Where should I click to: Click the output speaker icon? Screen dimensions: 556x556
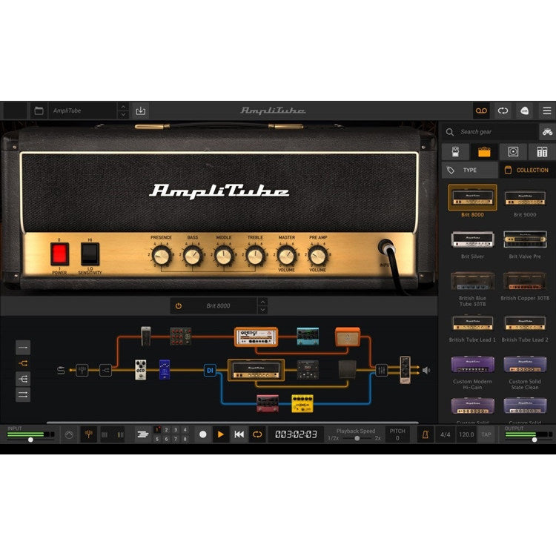(x=426, y=370)
